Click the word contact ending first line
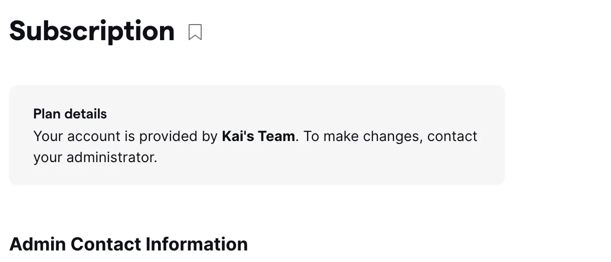This screenshot has height=262, width=611. click(x=452, y=136)
